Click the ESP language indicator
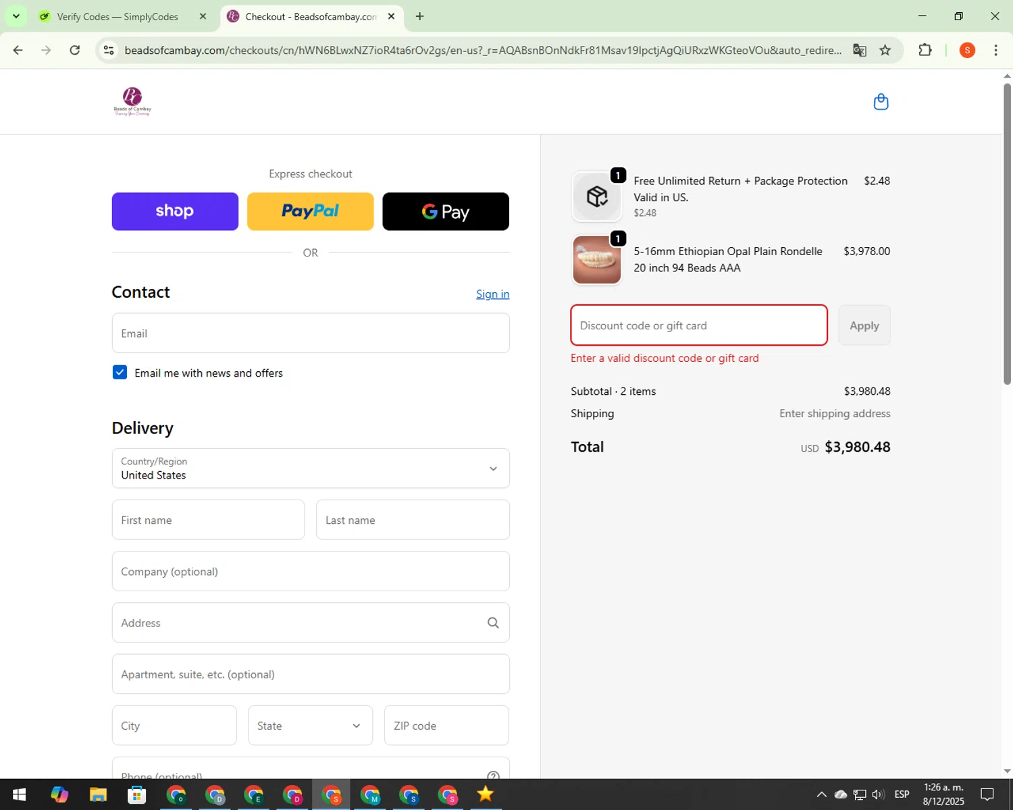The width and height of the screenshot is (1013, 810). click(x=902, y=794)
